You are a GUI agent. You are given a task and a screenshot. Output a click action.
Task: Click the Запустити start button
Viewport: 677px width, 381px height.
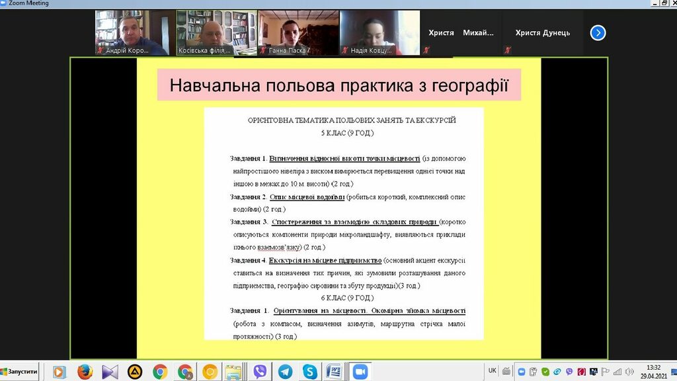pos(19,372)
